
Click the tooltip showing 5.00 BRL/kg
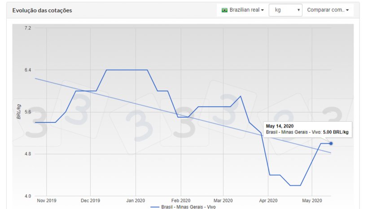[307, 129]
